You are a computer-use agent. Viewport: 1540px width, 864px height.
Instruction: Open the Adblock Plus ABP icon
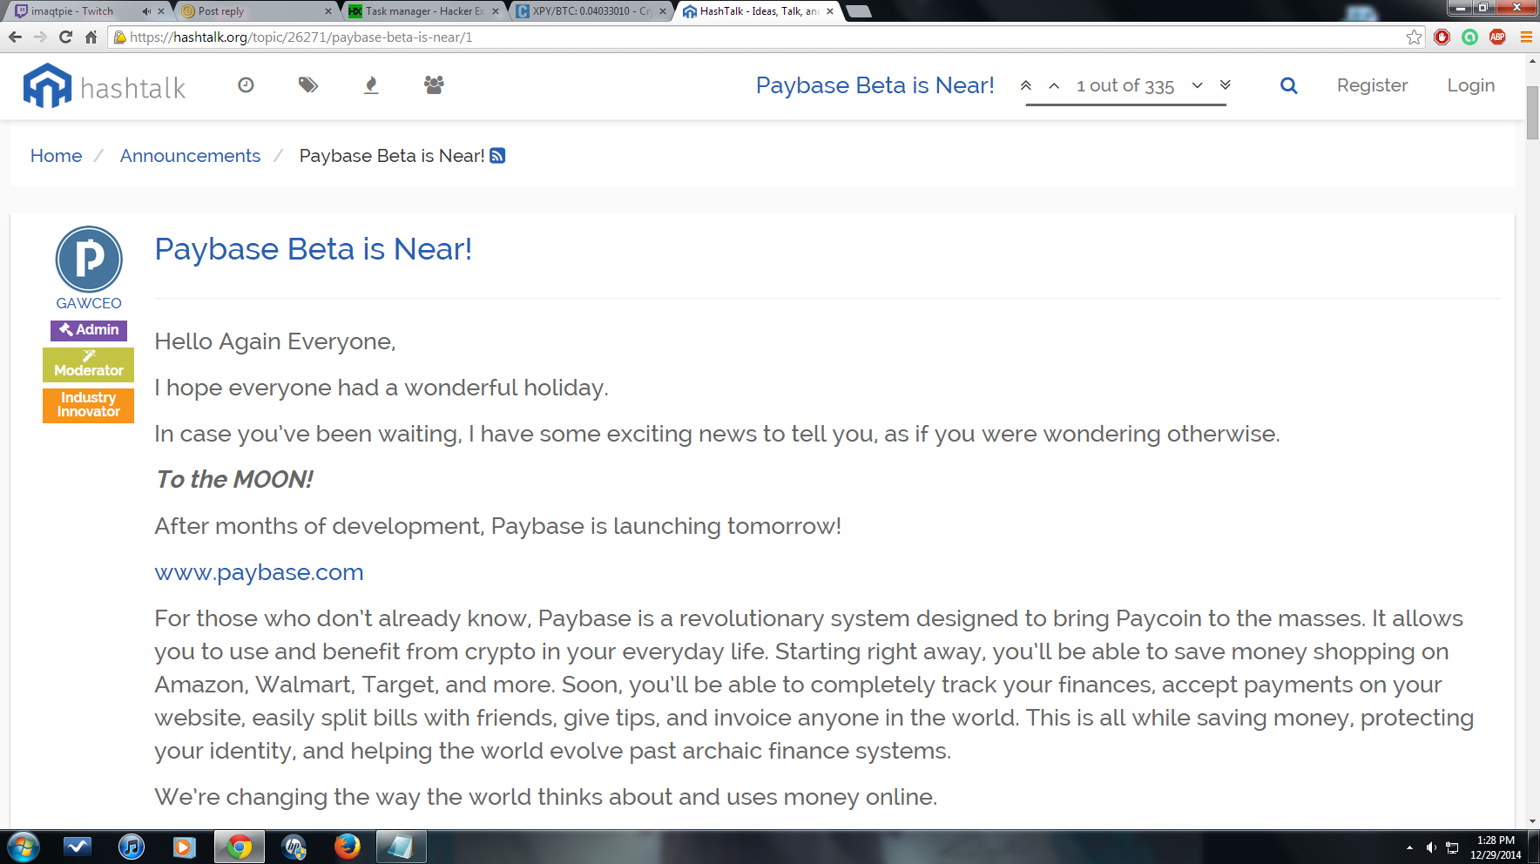1498,37
